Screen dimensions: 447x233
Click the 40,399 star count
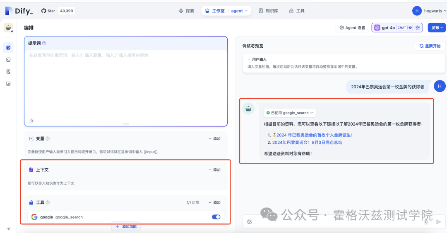66,11
